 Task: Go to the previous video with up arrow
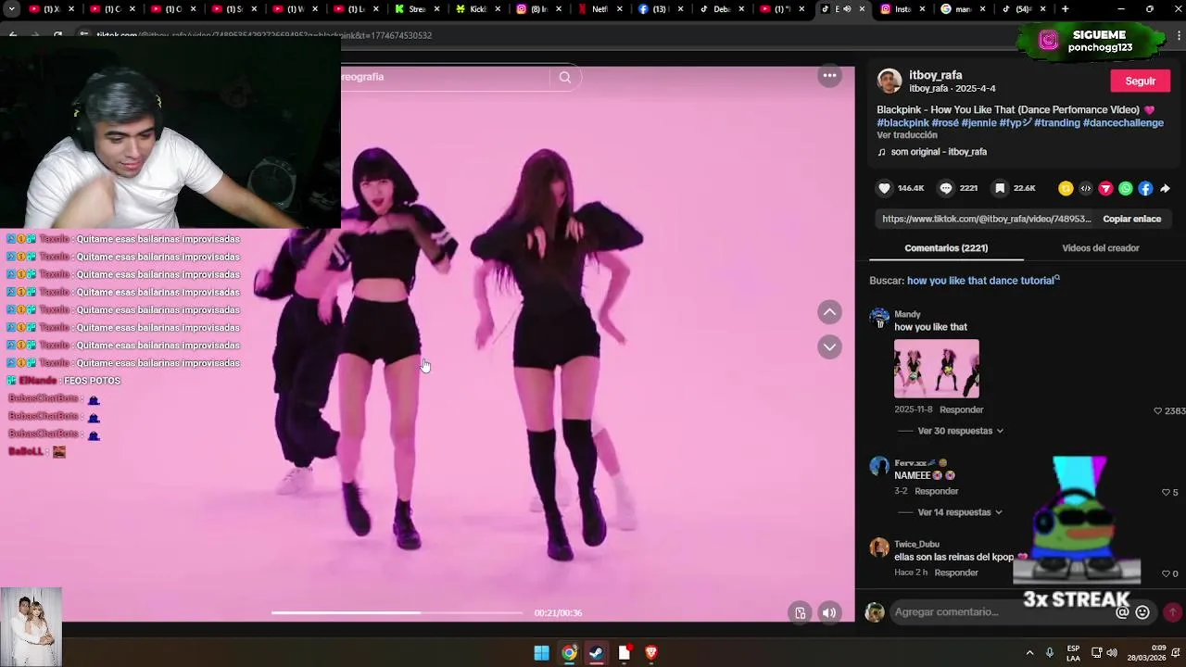point(829,312)
